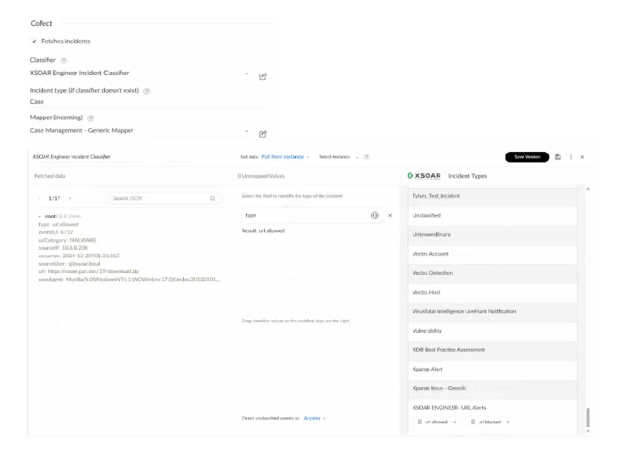Click drag handle on url blocked chip
Image resolution: width=619 pixels, height=452 pixels.
473,422
